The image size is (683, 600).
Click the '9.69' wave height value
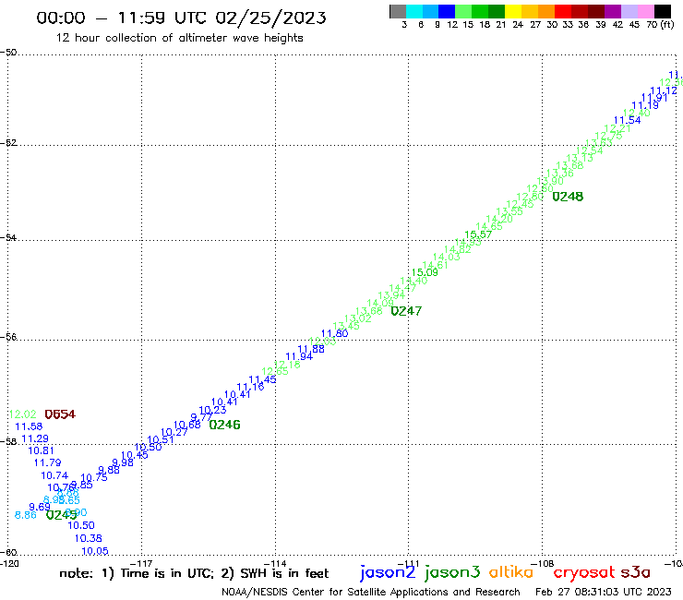pos(40,507)
